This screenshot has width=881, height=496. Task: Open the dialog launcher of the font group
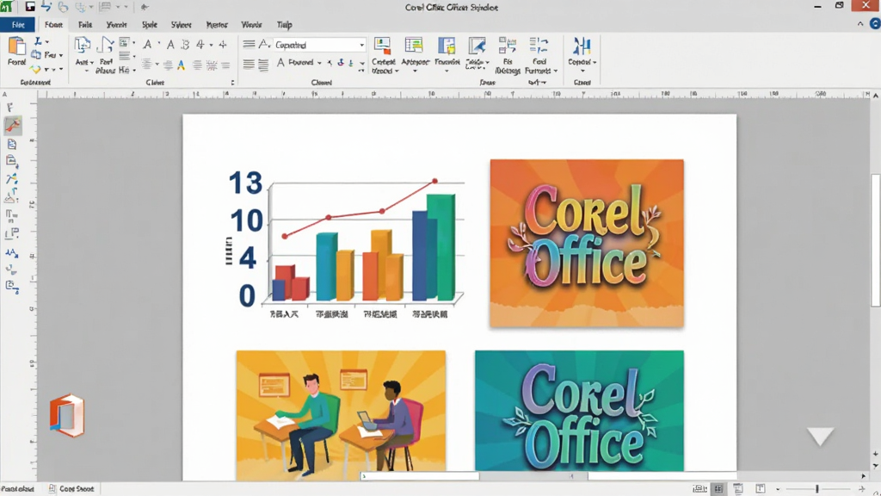[232, 83]
